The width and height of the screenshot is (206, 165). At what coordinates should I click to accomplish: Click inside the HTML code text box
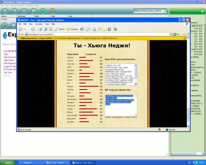coord(121,74)
